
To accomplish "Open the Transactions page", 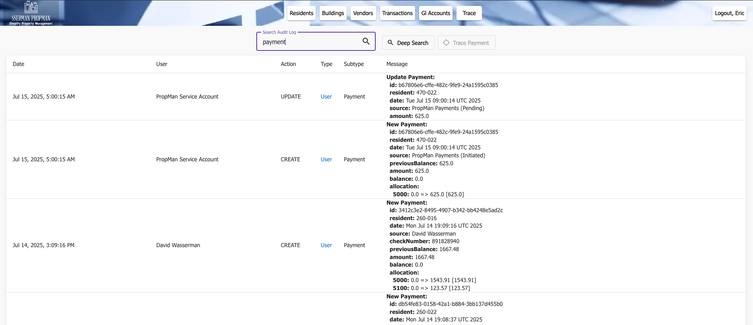I will 397,13.
